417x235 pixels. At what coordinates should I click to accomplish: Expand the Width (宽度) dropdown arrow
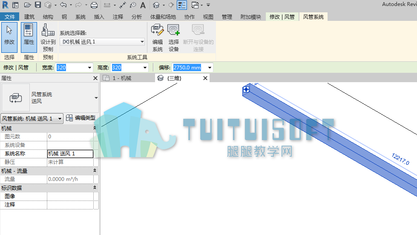pos(89,68)
